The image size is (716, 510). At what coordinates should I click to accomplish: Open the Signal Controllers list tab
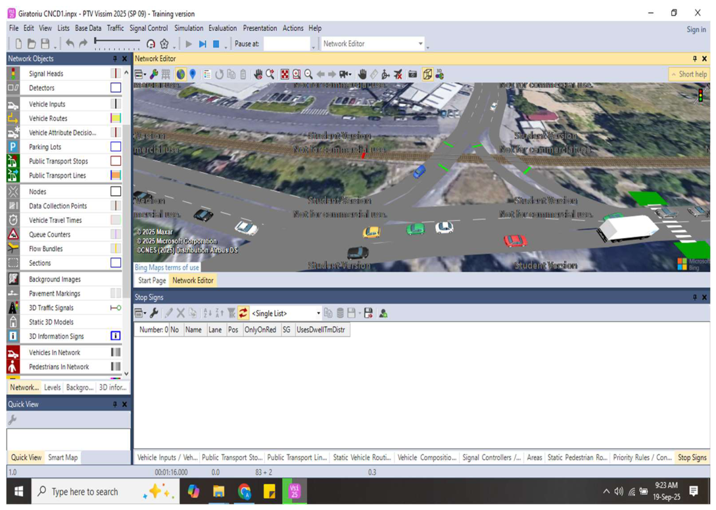click(x=491, y=457)
